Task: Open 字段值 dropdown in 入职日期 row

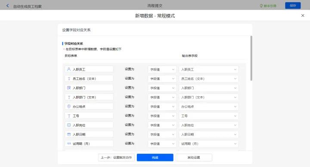Action: point(162,134)
